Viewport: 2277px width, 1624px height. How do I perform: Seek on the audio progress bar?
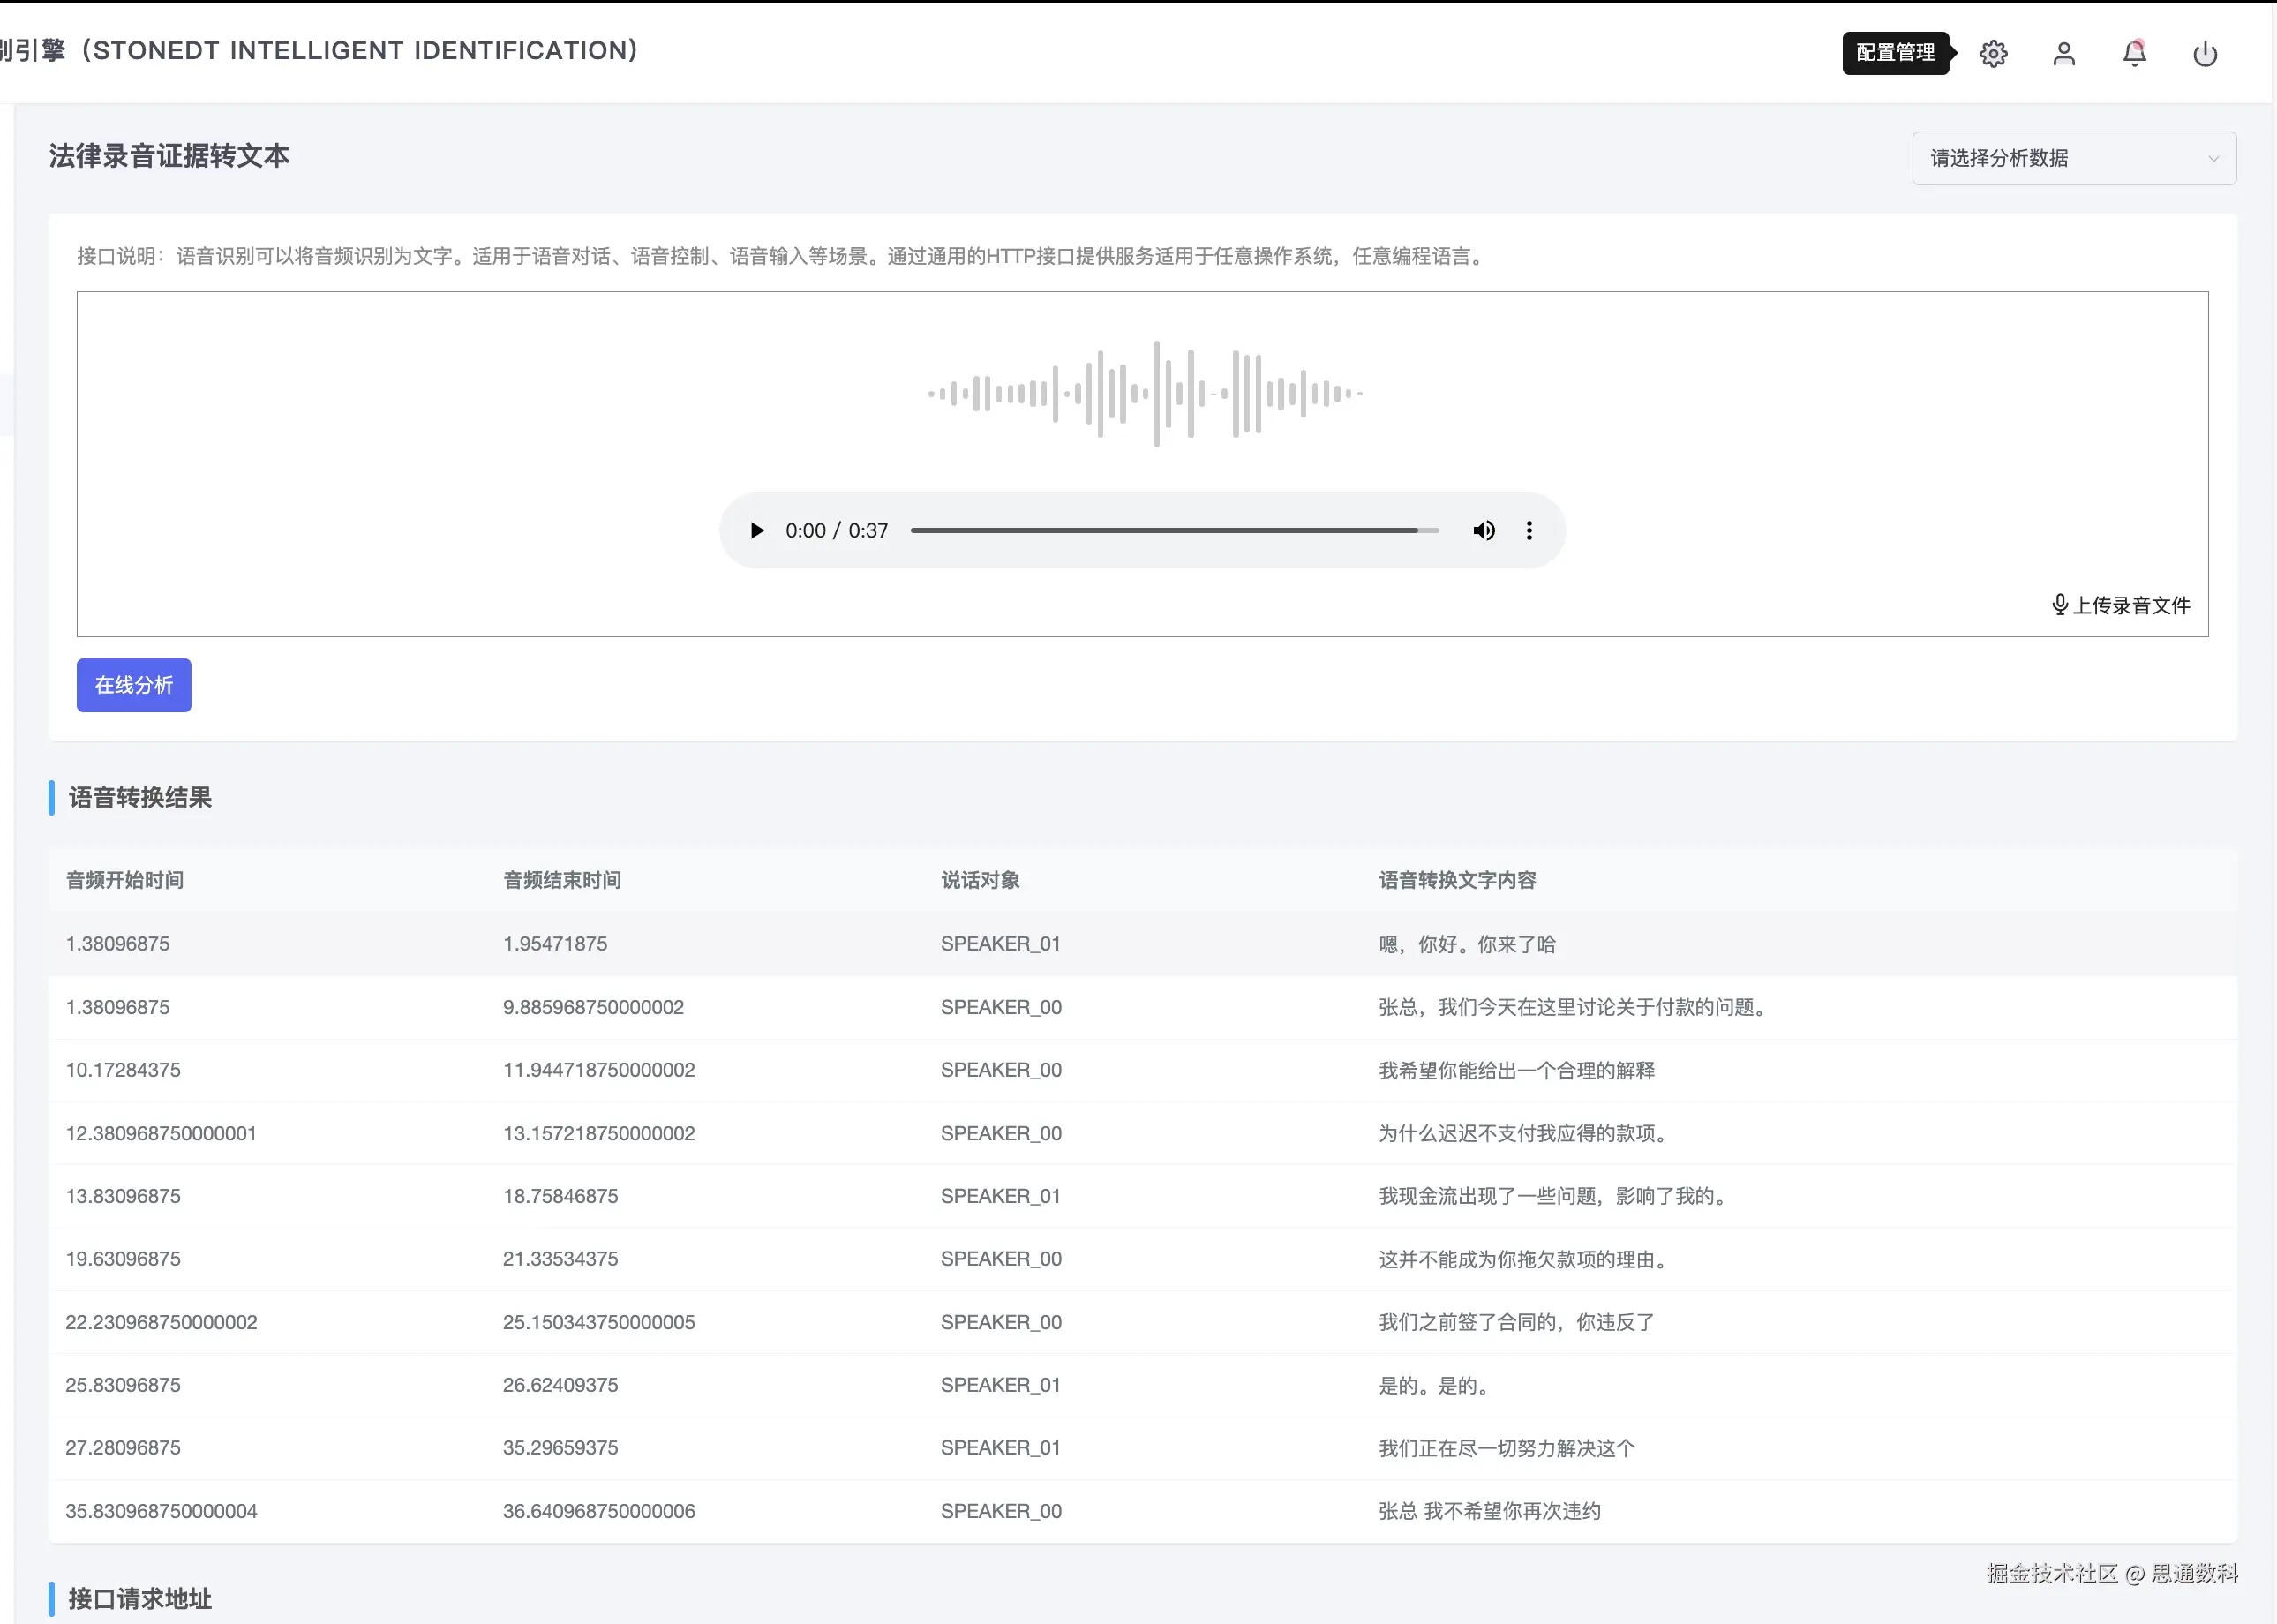click(1174, 531)
